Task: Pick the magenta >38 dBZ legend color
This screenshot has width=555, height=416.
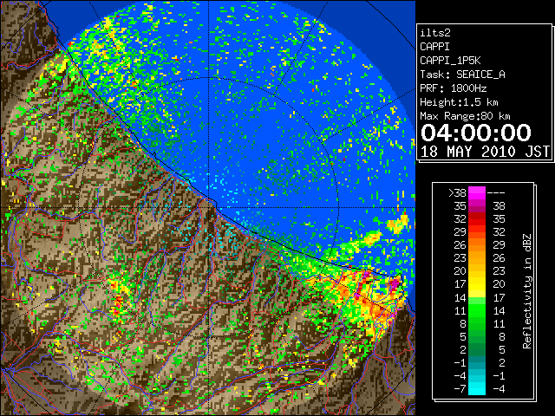Action: (477, 192)
